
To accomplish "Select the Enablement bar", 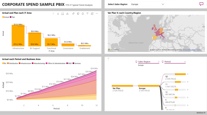I will point(85,46).
